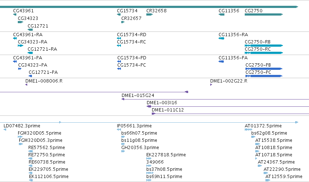Click EST bs66h07.5prime label
This screenshot has height=182, width=309.
[x=139, y=133]
